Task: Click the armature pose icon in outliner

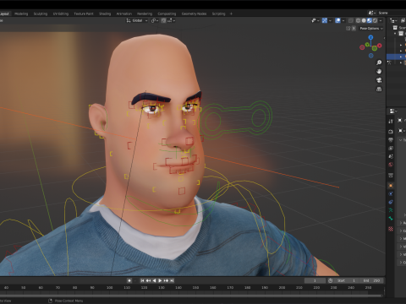Action: (389, 62)
